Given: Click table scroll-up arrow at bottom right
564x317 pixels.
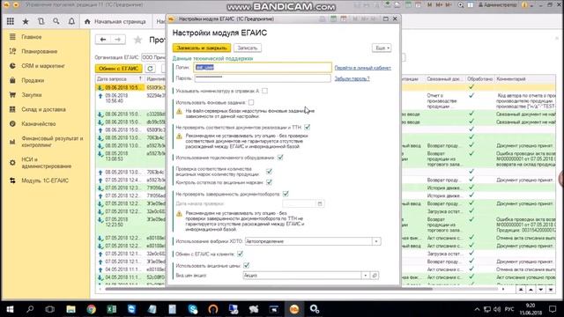Looking at the screenshot, I should [531, 290].
